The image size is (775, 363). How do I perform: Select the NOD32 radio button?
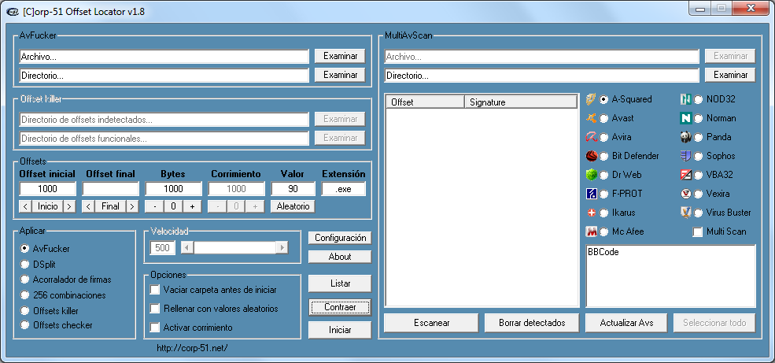(x=698, y=99)
